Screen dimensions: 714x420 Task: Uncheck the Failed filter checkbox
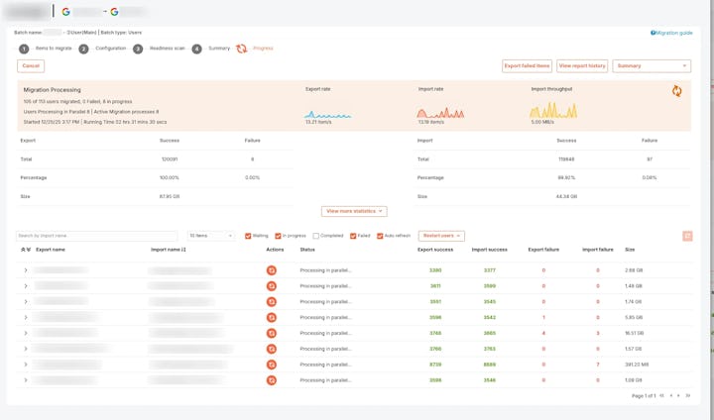pyautogui.click(x=353, y=236)
